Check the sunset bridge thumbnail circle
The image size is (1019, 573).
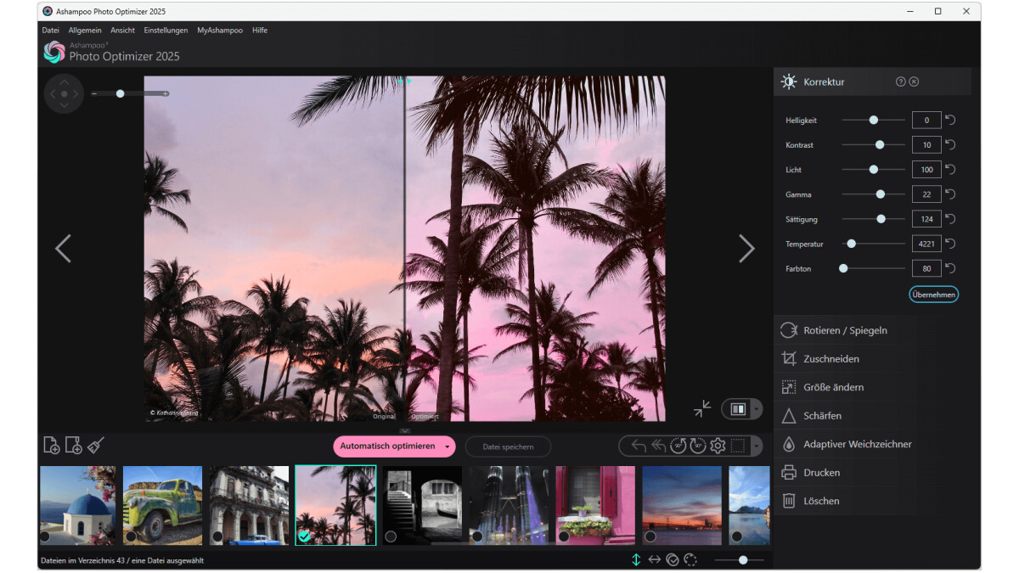click(x=650, y=536)
